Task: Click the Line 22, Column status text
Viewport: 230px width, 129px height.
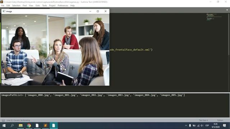Action: click(18, 120)
